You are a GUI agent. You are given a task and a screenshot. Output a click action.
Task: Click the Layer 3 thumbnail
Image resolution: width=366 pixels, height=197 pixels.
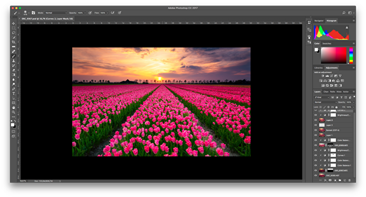[x=322, y=120]
